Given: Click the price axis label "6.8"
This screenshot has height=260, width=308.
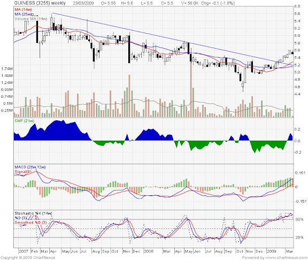Looking at the screenshot, I should click(x=297, y=6).
